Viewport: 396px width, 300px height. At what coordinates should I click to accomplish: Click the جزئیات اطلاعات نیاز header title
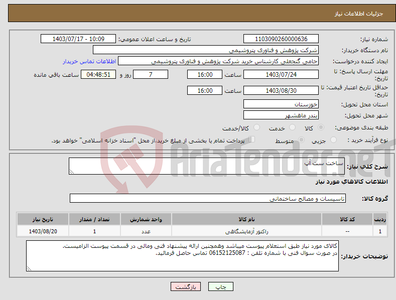[x=359, y=14]
